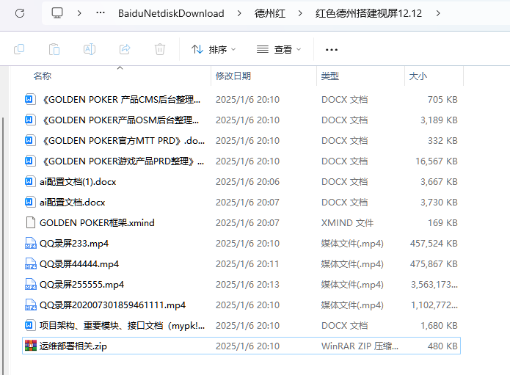Click docx icon of OSM后台整理 file
Image resolution: width=510 pixels, height=375 pixels.
tap(30, 120)
